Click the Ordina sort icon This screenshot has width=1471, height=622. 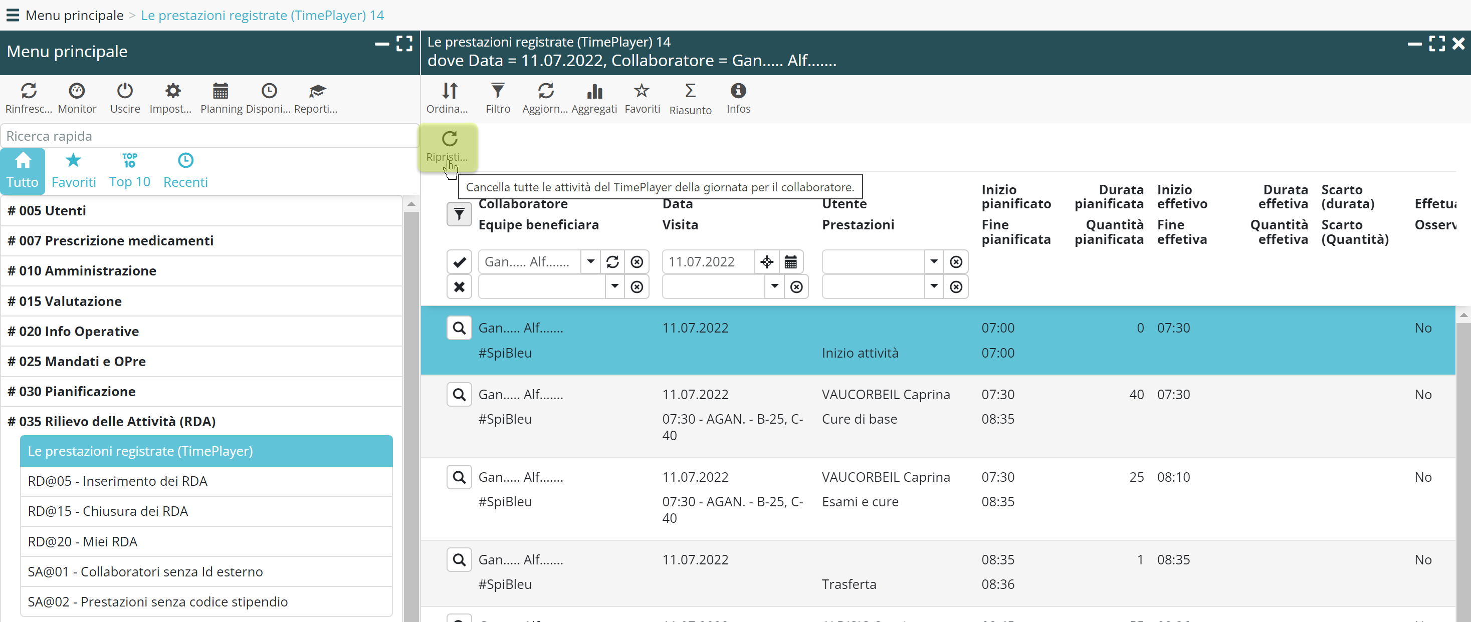449,91
